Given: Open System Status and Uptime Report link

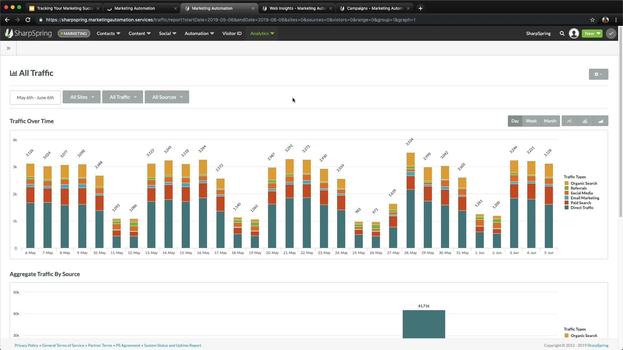Looking at the screenshot, I should tap(173, 345).
